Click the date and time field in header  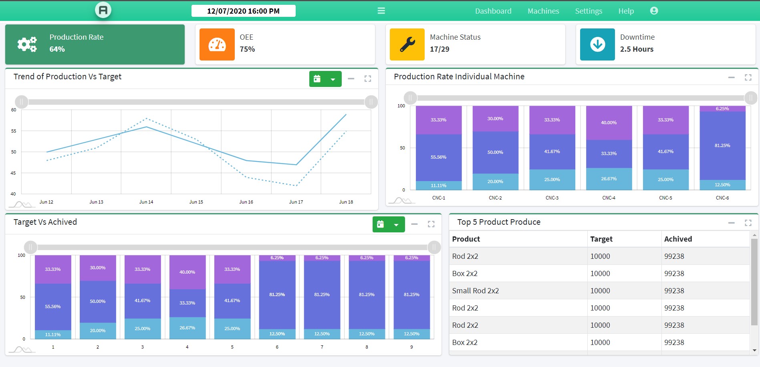click(x=243, y=11)
